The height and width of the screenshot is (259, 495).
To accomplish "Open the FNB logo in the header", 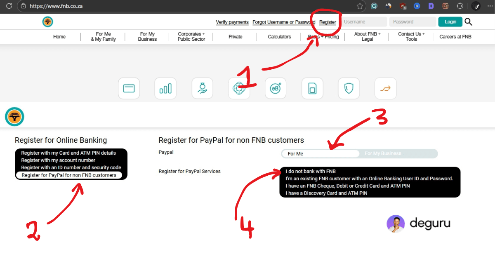I will coord(47,21).
